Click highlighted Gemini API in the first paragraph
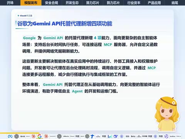 coord(53,38)
